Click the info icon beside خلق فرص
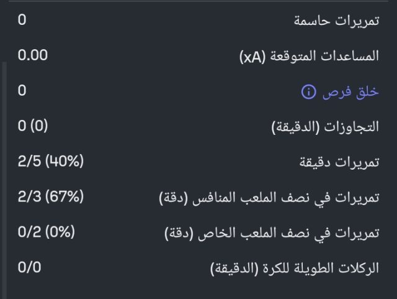 (308, 92)
